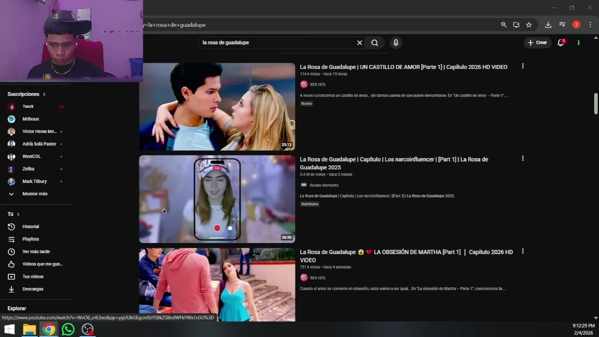Click the install app icon in address bar
Viewport: 599px width, 337px height.
[516, 25]
